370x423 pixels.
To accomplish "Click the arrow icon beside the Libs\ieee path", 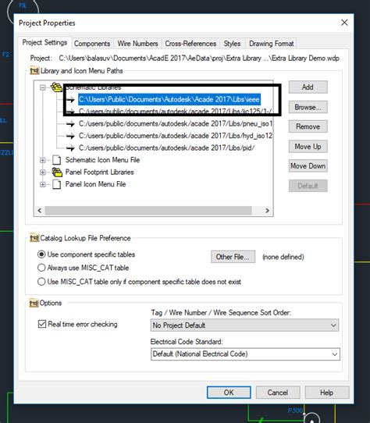I will pos(70,100).
